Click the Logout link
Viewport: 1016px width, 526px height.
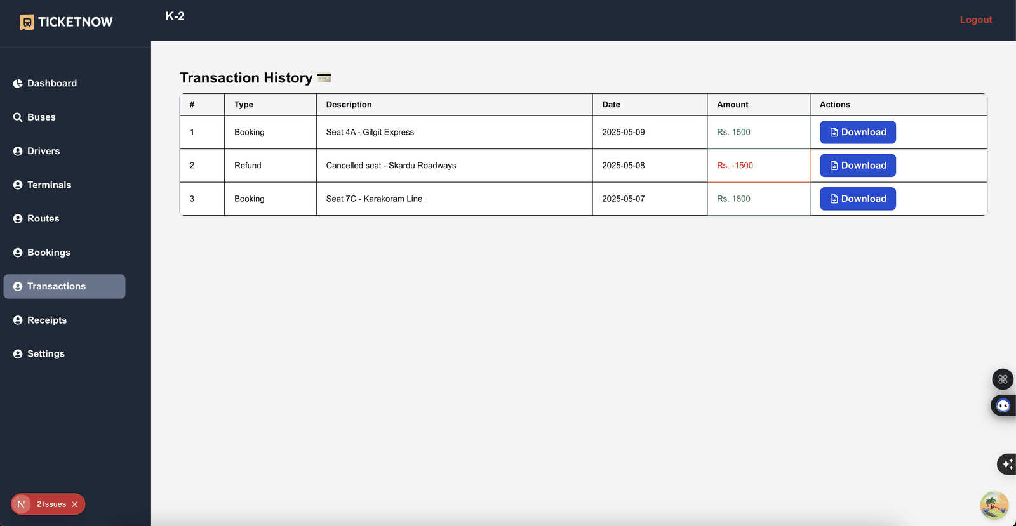(975, 20)
